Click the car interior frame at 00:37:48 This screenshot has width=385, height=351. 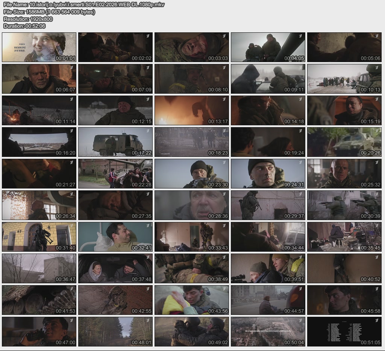(x=115, y=268)
